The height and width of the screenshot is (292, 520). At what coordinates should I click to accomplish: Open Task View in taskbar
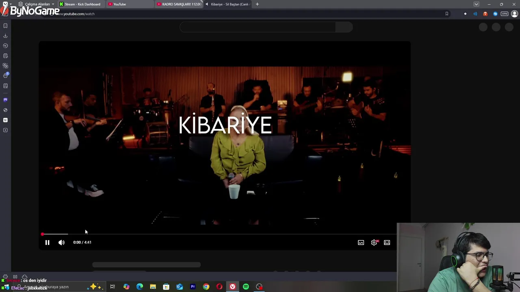click(113, 287)
